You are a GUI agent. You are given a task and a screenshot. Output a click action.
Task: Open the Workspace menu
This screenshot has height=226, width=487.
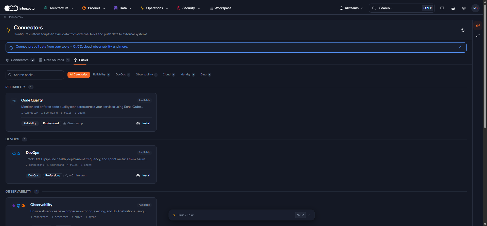(x=220, y=8)
